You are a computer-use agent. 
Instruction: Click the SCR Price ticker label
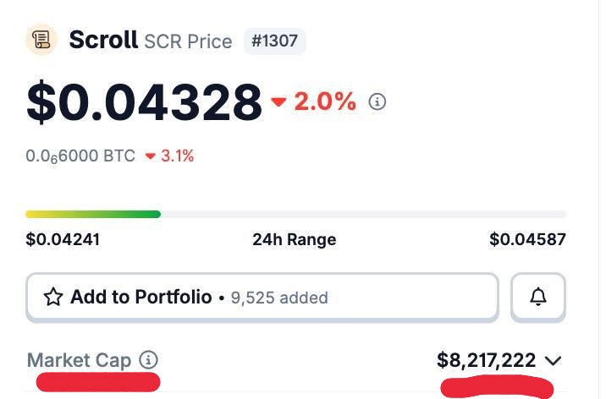click(188, 41)
